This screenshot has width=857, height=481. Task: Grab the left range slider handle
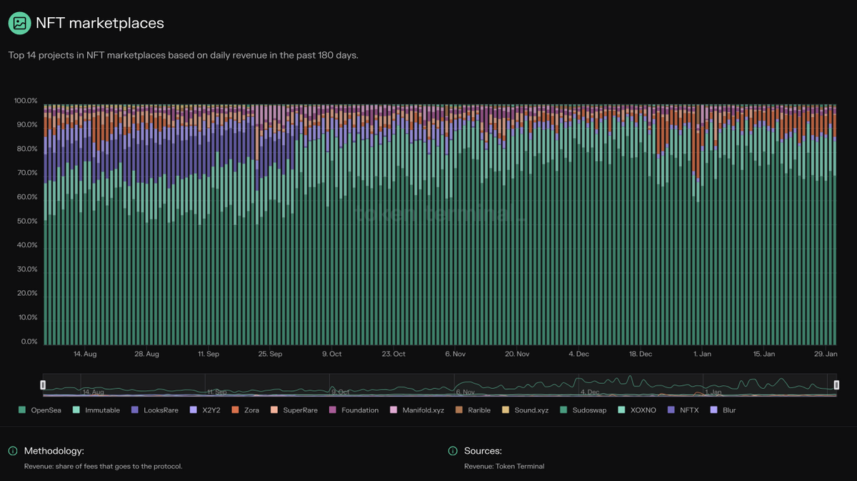click(43, 385)
